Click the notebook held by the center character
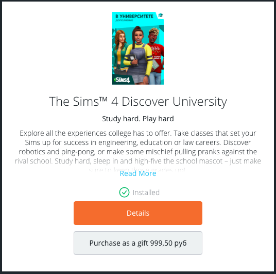 132,58
